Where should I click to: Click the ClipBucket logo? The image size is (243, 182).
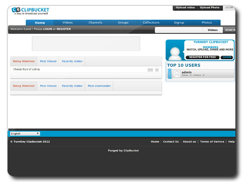(x=30, y=10)
